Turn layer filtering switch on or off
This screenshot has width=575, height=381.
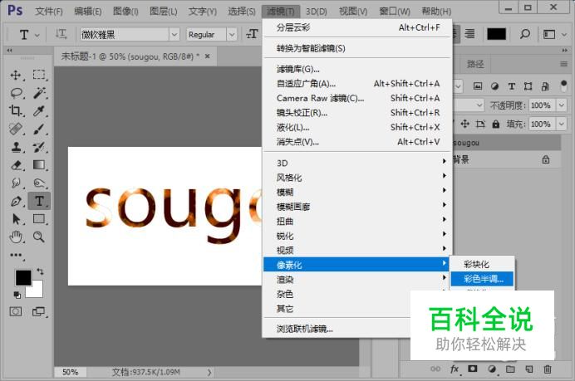tap(563, 86)
